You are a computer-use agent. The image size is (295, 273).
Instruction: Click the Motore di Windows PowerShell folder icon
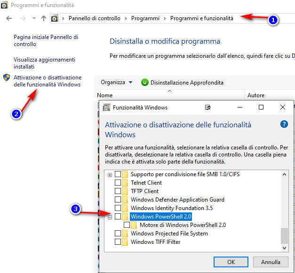(134, 225)
